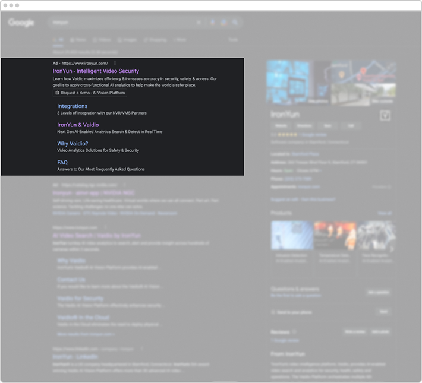
Task: Show next products with the arrow chevron
Action: click(x=392, y=249)
